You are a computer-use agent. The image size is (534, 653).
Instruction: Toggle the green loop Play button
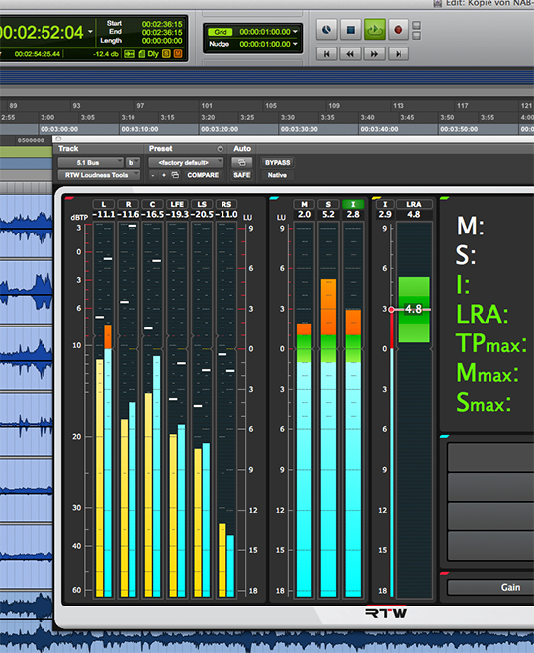pyautogui.click(x=374, y=30)
